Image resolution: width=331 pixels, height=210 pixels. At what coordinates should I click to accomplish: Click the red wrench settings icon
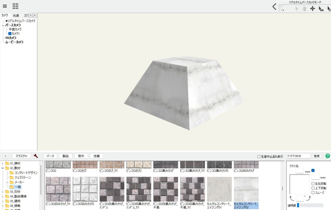point(36,156)
